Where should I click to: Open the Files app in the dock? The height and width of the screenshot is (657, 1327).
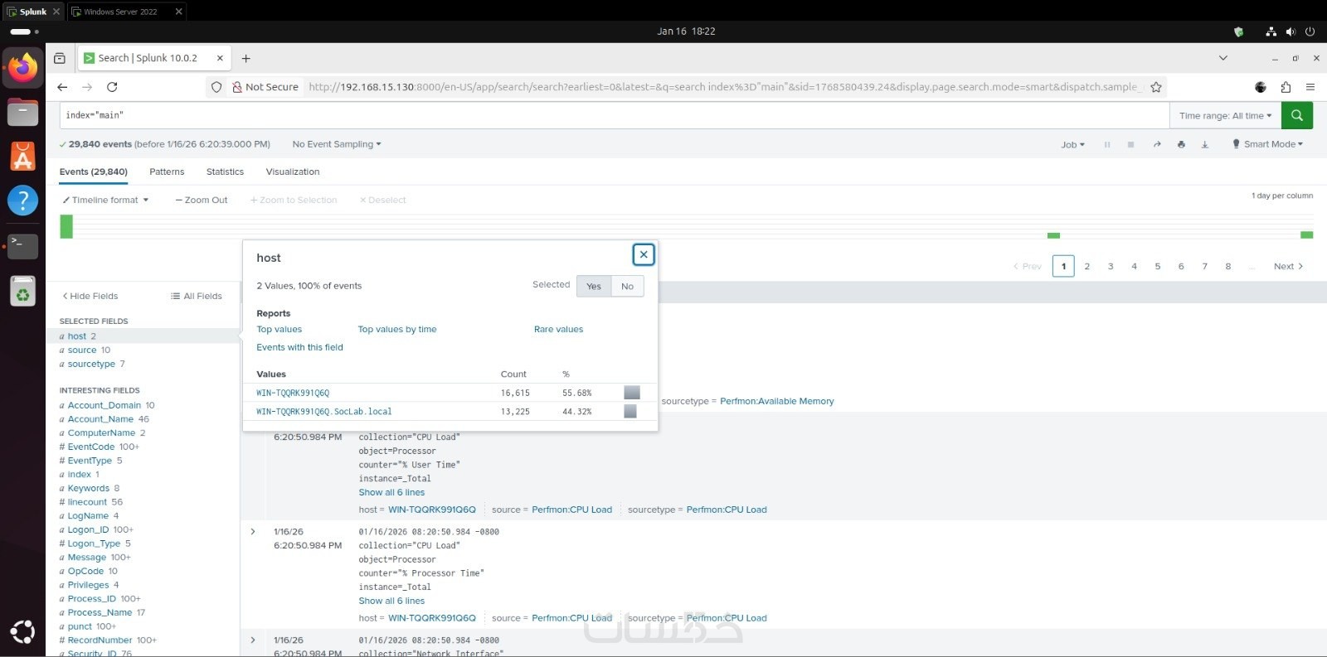[x=22, y=112]
